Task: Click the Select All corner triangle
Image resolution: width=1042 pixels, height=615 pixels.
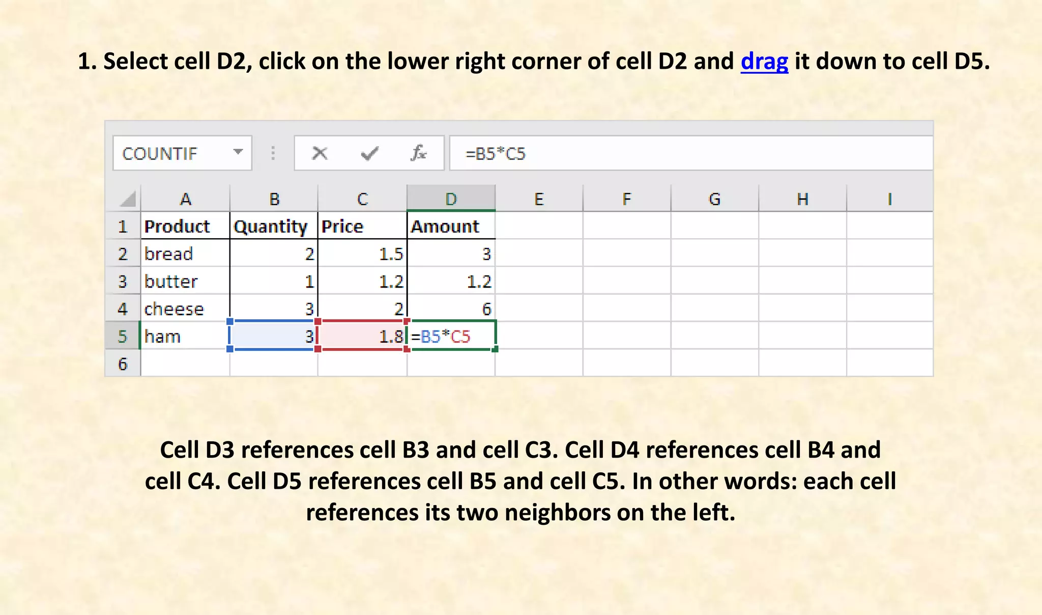Action: 127,199
